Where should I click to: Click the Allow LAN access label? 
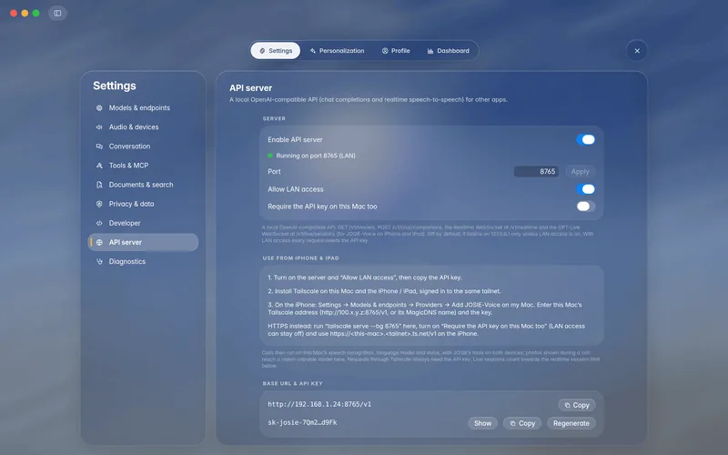[295, 189]
